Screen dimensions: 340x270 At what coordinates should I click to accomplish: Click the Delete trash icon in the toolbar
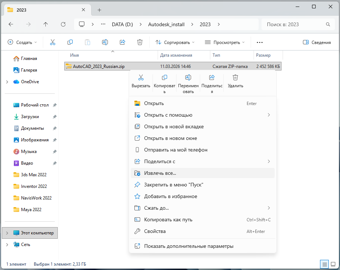(x=140, y=42)
